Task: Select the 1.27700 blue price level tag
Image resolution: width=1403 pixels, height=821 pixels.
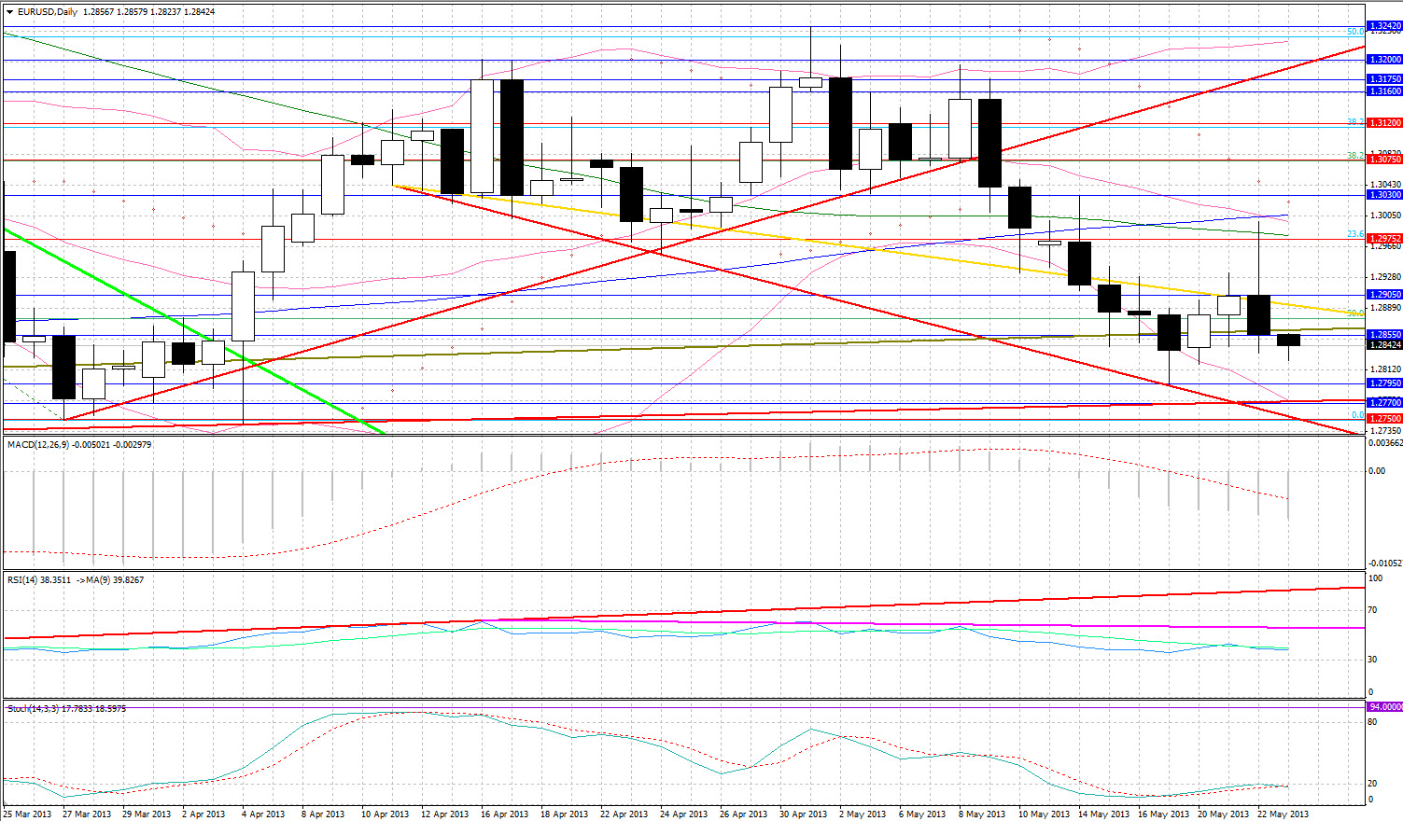Action: (1384, 403)
